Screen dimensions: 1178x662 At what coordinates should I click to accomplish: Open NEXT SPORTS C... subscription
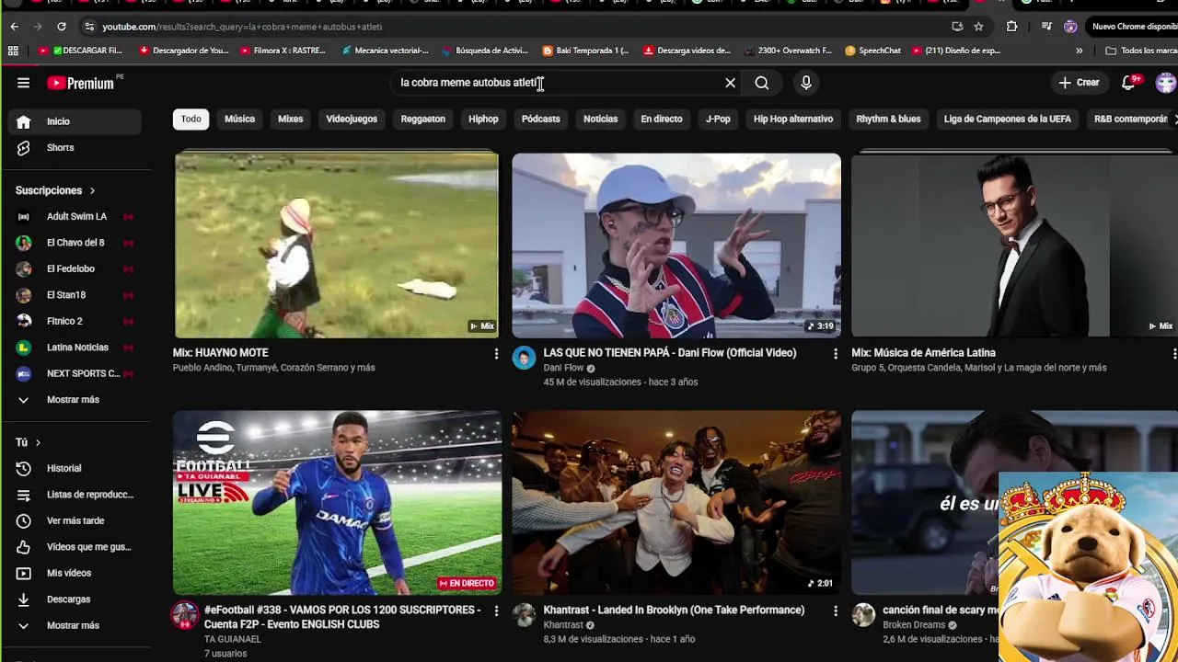(75, 373)
